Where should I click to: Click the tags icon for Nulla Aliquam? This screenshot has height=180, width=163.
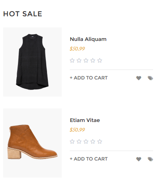click(x=150, y=78)
